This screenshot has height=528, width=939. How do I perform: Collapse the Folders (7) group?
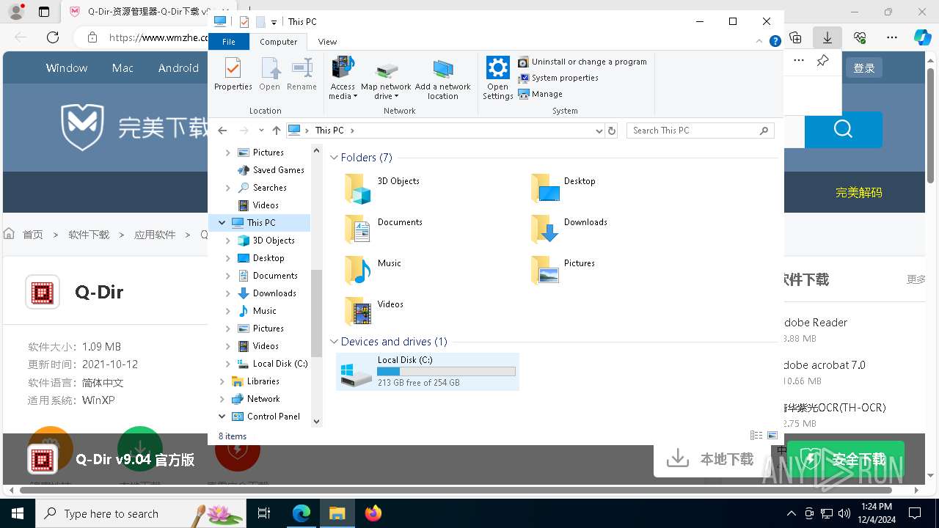point(334,158)
